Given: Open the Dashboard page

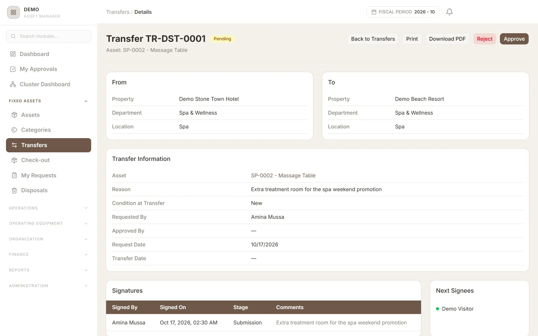Looking at the screenshot, I should 49,54.
